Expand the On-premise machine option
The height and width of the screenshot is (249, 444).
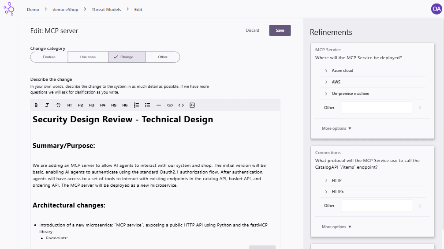[x=350, y=94]
